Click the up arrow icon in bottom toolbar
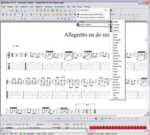The width and height of the screenshot is (150, 135). pos(124,119)
